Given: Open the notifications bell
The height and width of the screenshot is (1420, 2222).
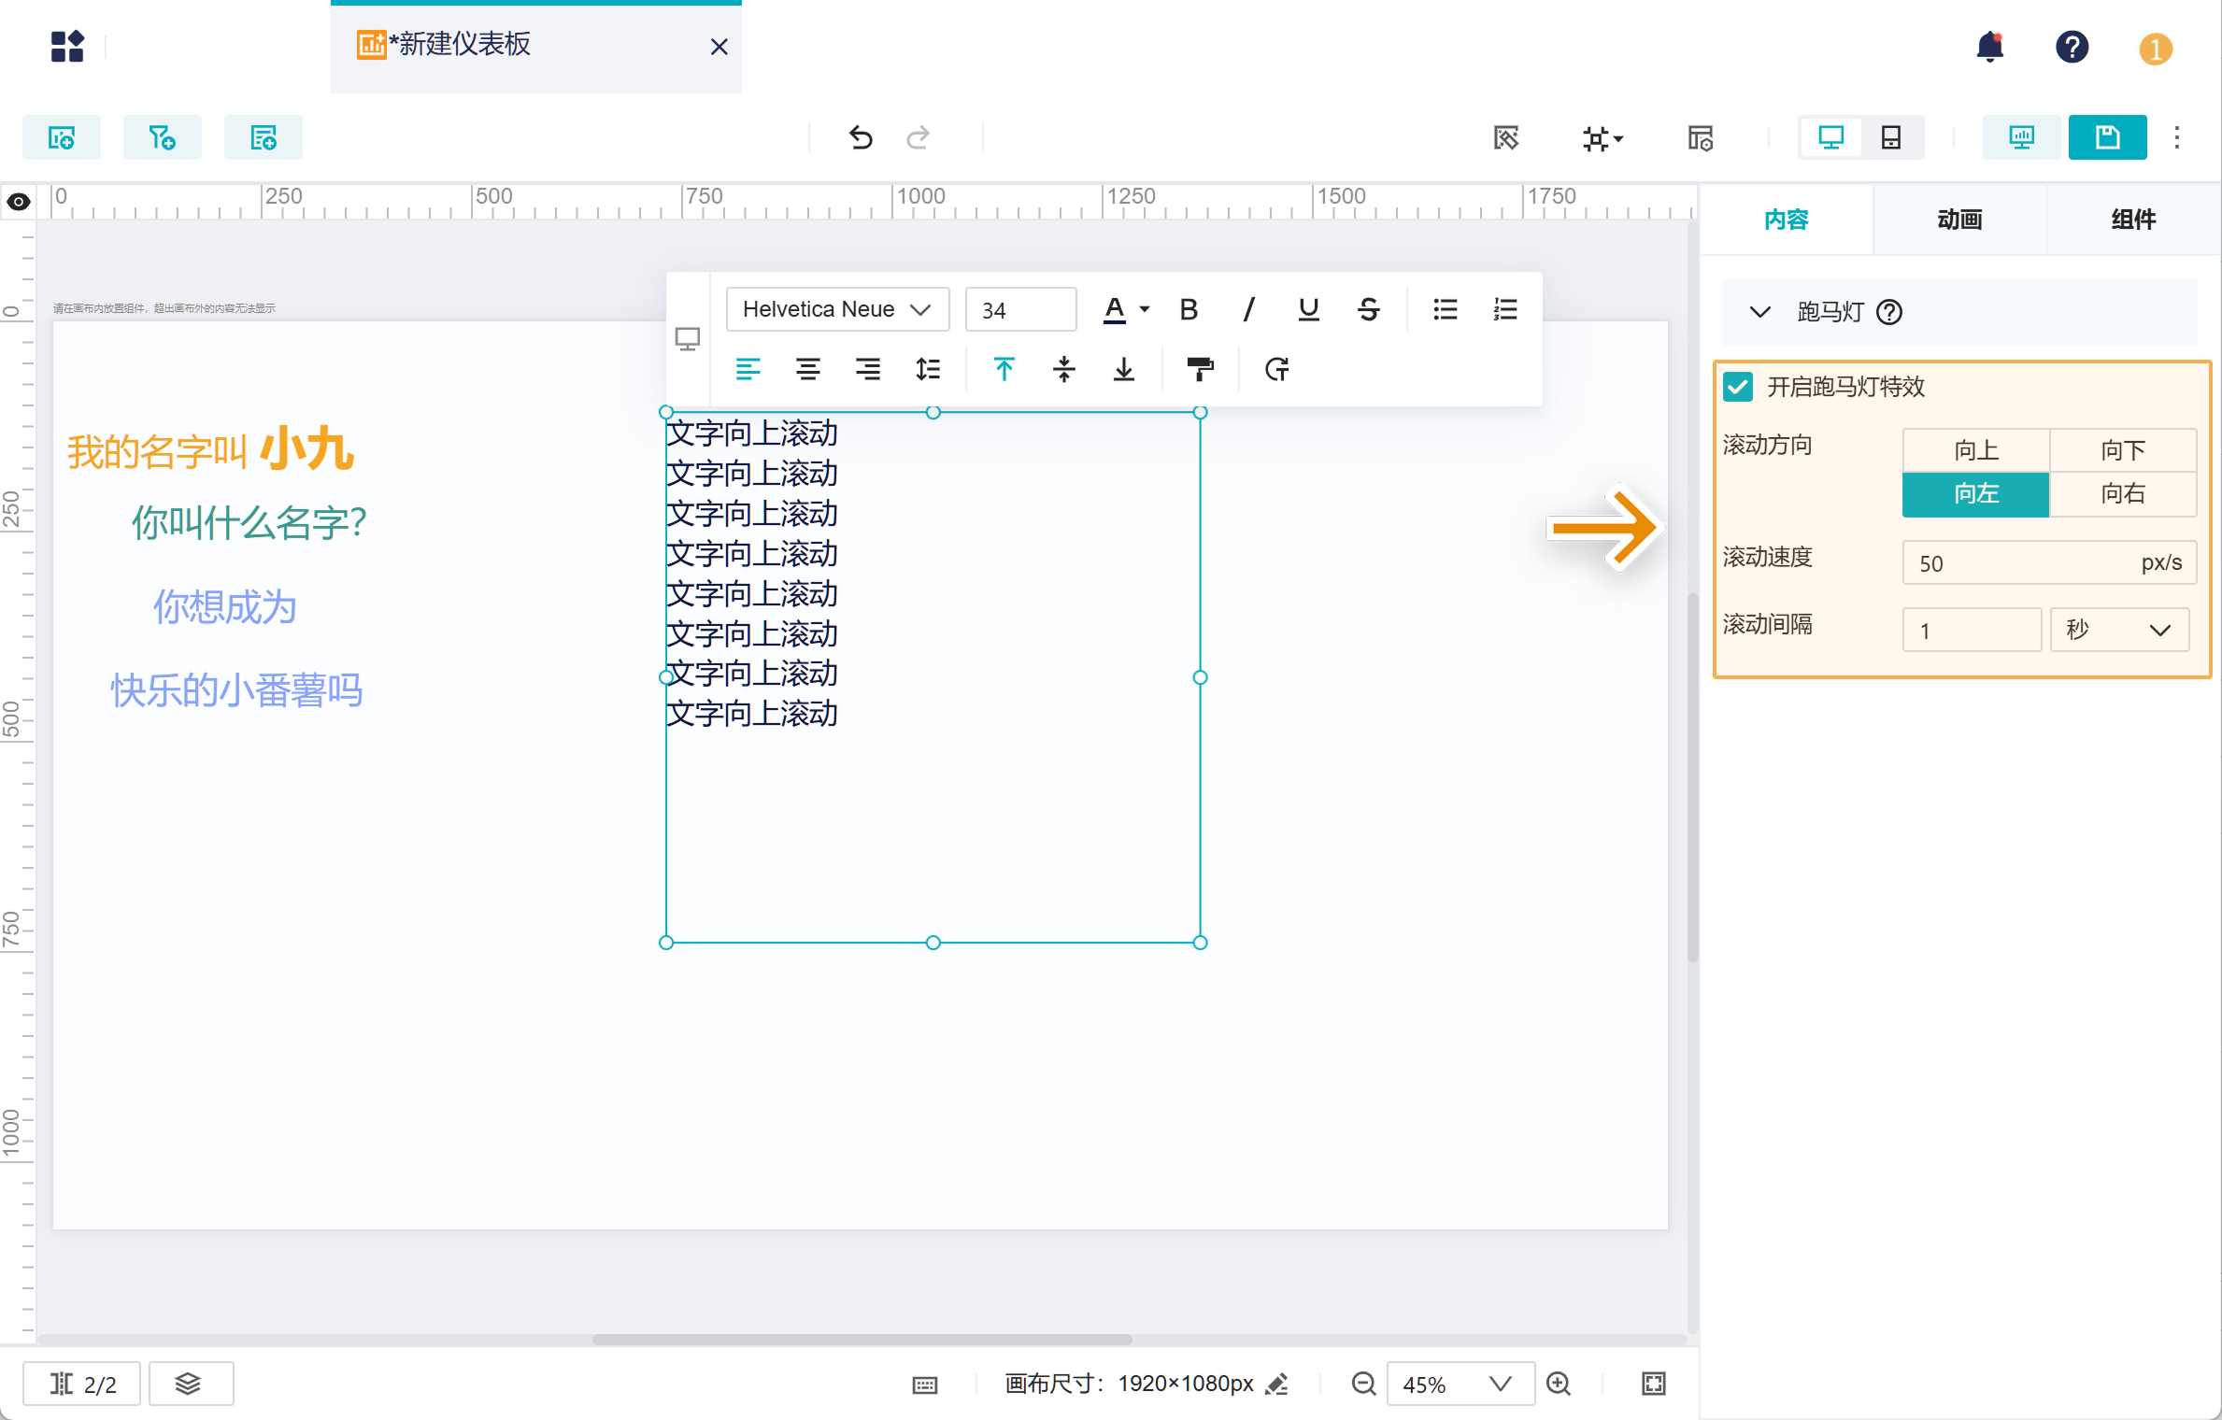Looking at the screenshot, I should [1989, 47].
